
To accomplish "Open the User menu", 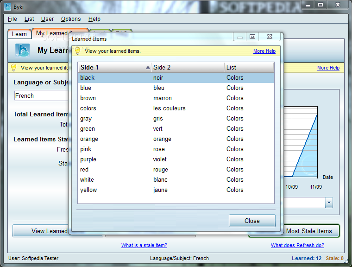I will 47,19.
